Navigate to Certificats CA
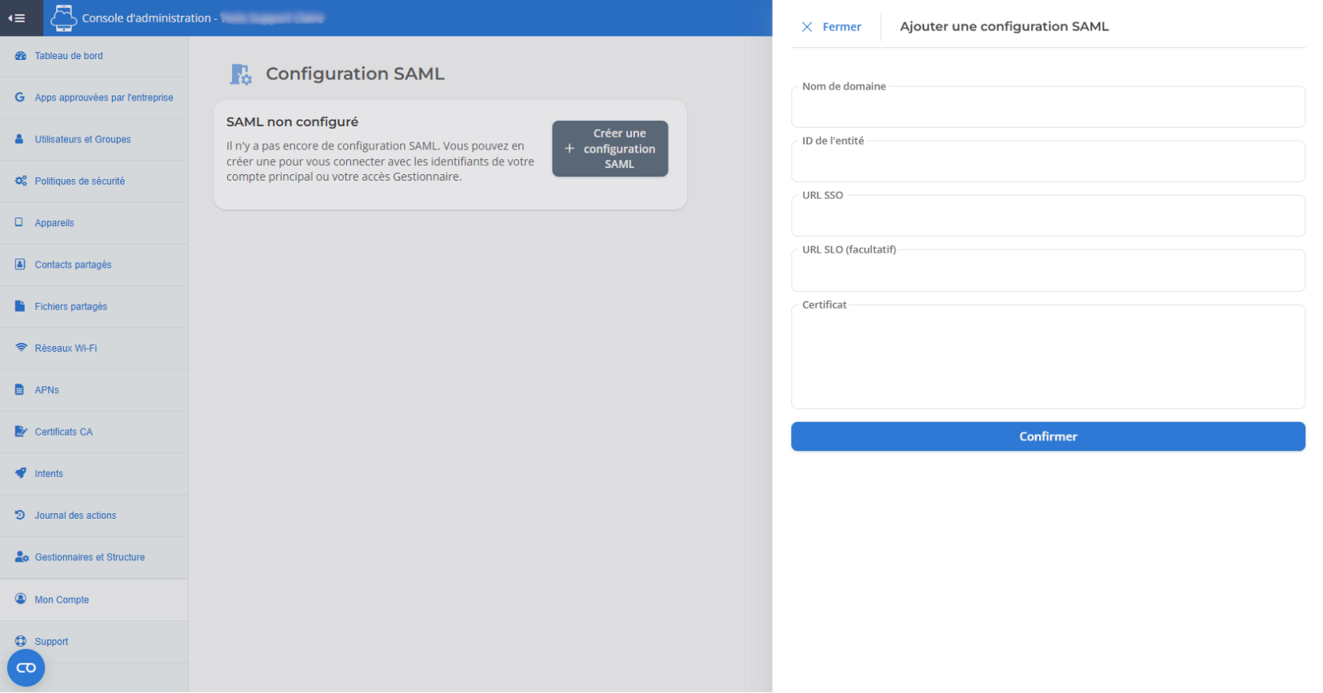1323x693 pixels. (x=63, y=432)
